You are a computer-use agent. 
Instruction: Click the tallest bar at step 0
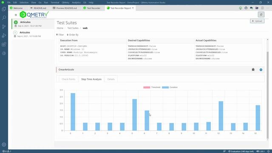pos(73,112)
